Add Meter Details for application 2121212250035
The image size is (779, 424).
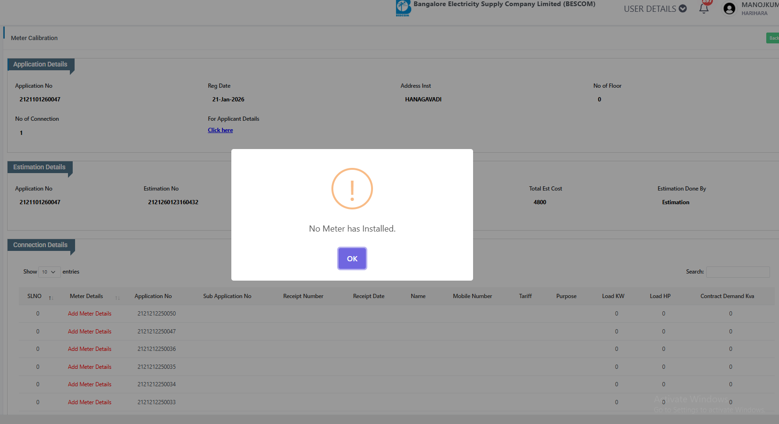[x=90, y=367]
